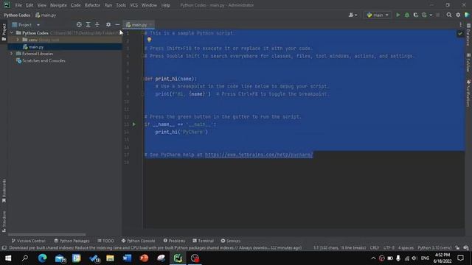Run with coverage from the toolbar
472x265 pixels.
point(416,15)
